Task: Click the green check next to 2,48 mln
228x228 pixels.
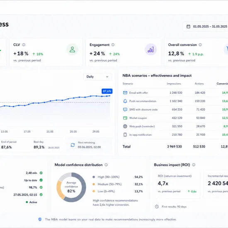Action: click(x=41, y=173)
